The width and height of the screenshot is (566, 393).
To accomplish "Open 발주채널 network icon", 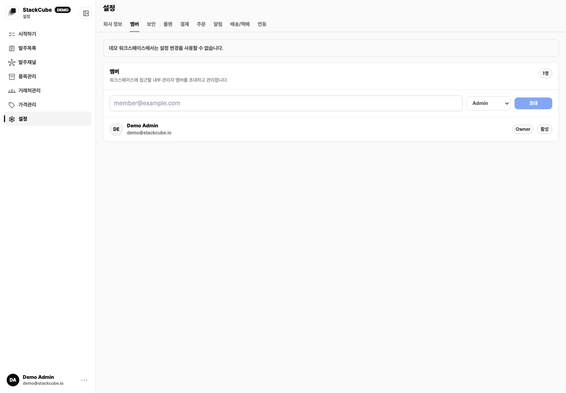I will (12, 62).
